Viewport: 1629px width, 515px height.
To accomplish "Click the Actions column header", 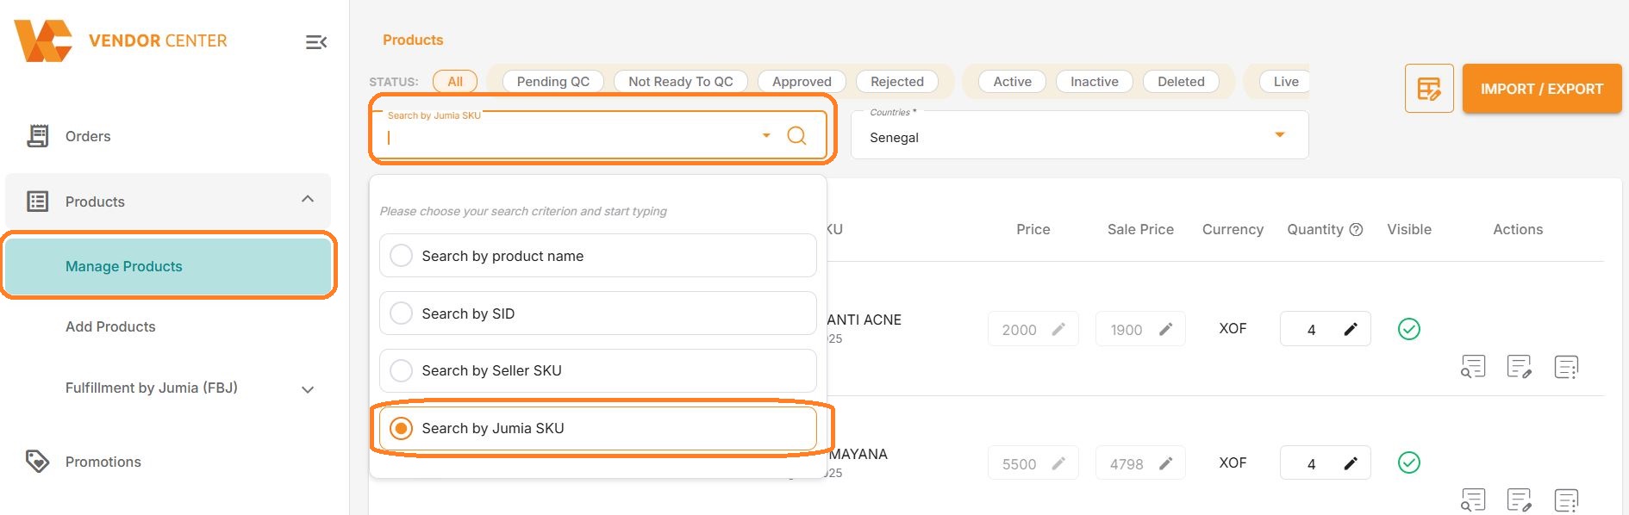I will coord(1518,229).
